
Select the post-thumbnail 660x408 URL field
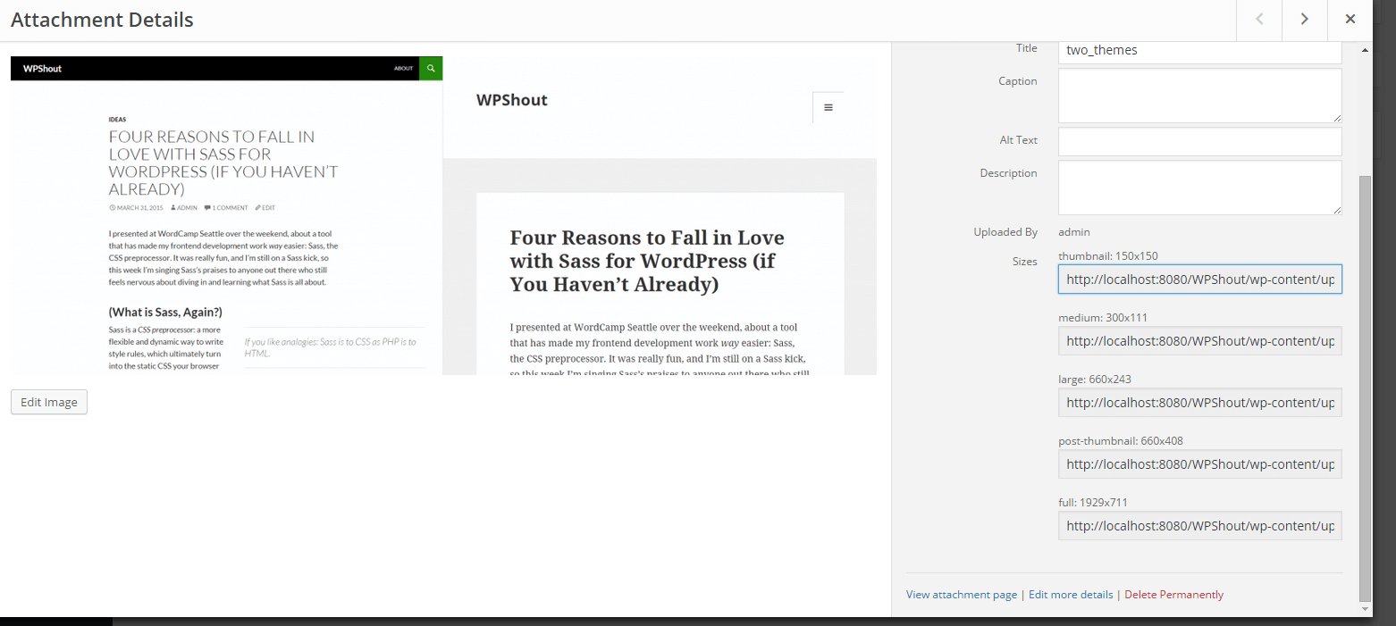[1200, 464]
